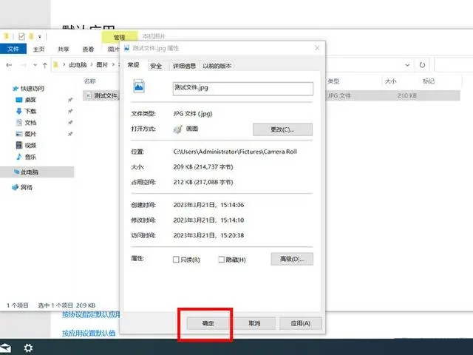Click the 确定 button in properties dialog

(x=208, y=323)
